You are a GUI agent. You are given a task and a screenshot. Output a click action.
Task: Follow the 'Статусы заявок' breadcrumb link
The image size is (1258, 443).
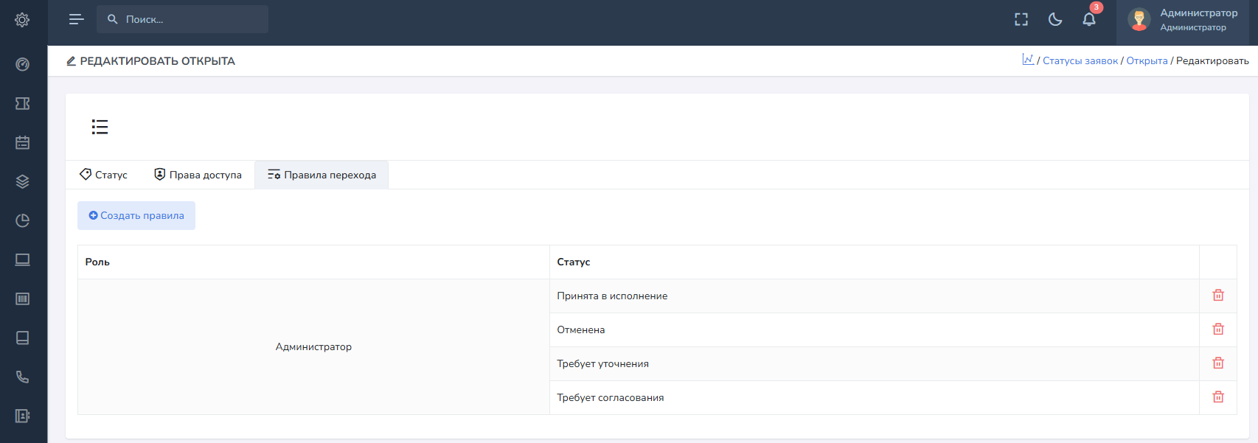coord(1080,61)
